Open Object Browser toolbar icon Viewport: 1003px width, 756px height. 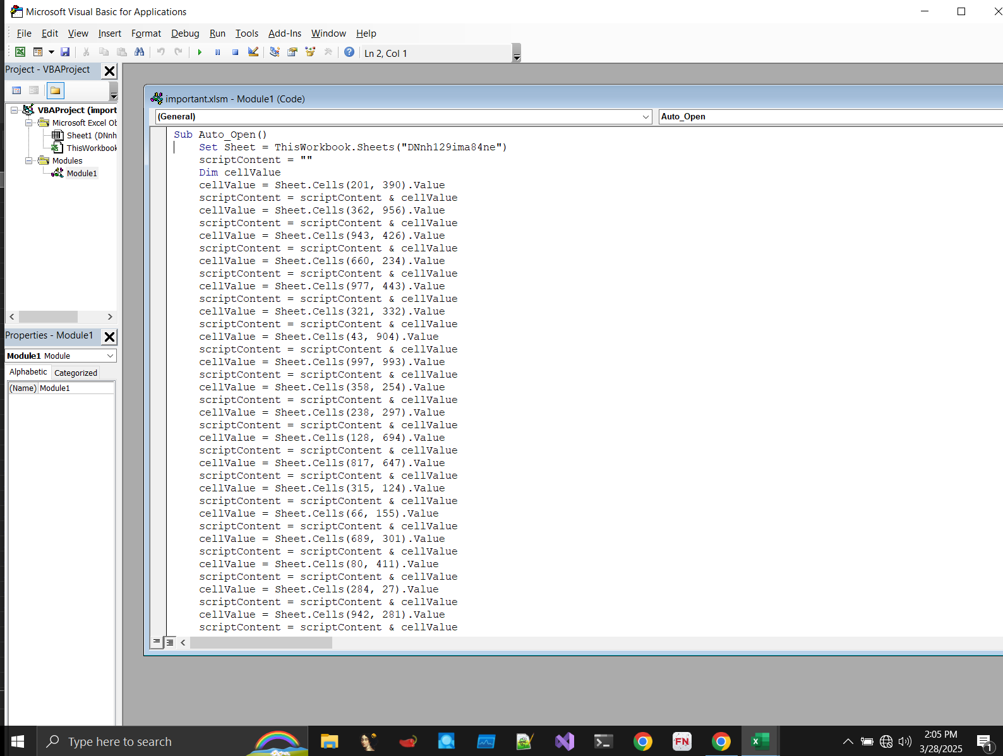(310, 52)
